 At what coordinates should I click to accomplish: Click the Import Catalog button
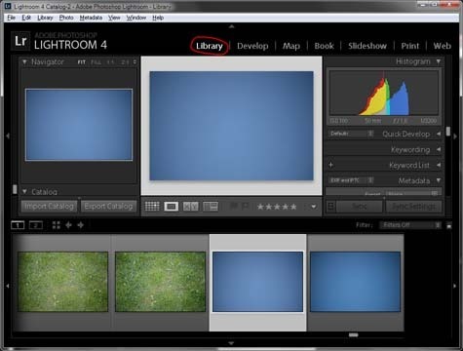pyautogui.click(x=49, y=206)
